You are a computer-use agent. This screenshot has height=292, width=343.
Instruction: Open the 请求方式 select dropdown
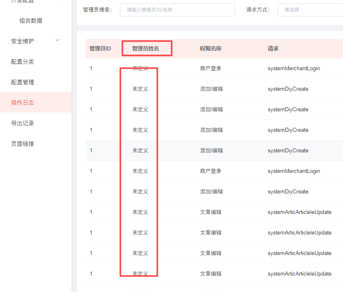tap(310, 10)
